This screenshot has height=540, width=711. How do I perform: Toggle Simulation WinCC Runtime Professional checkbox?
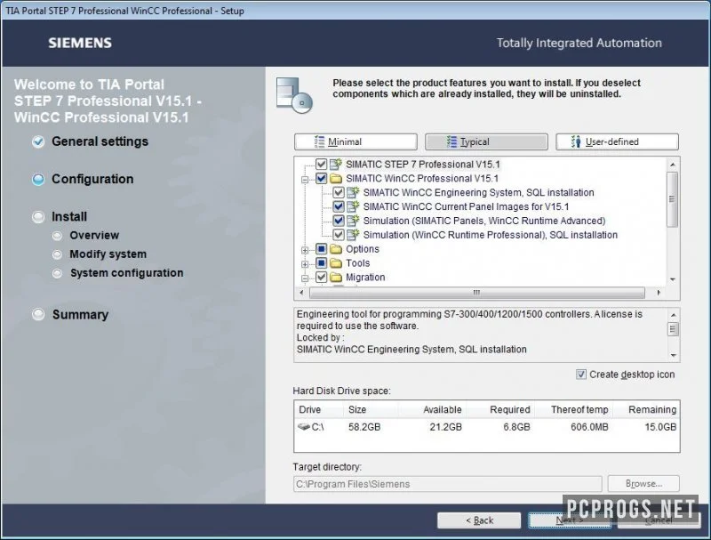[x=339, y=235]
